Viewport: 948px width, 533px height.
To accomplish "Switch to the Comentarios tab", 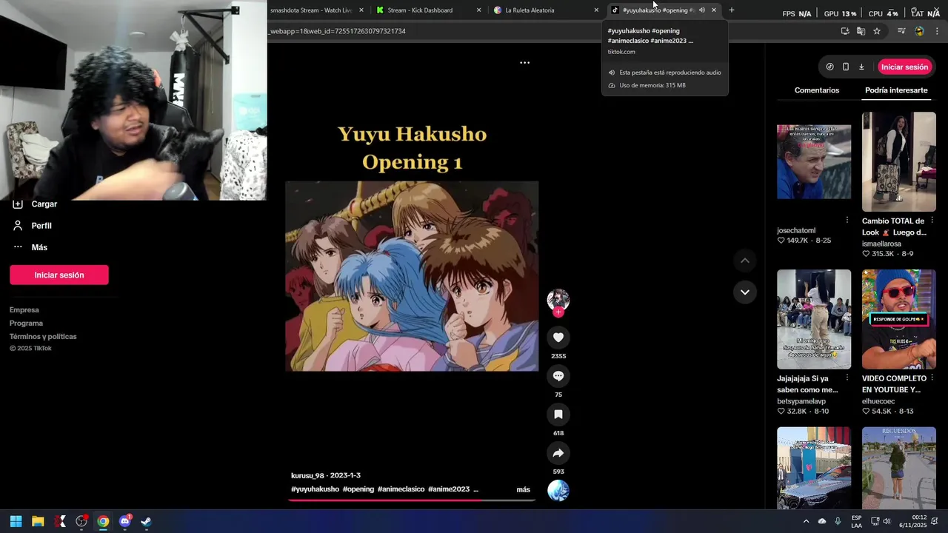I will (x=817, y=90).
